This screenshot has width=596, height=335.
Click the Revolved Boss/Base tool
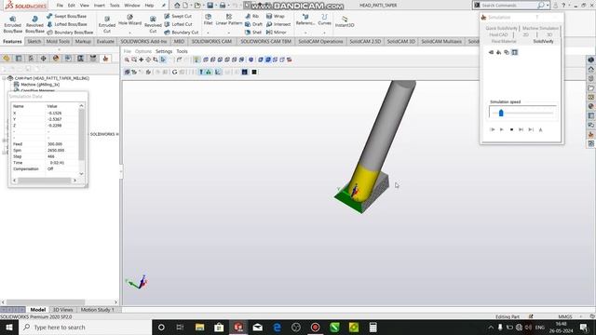34,24
